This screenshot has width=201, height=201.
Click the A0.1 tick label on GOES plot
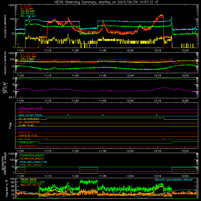click(12, 97)
